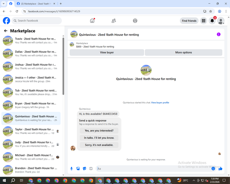Open Travis conversation in Marketplace list
The image size is (230, 184).
(x=31, y=40)
